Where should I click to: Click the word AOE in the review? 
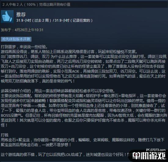pyautogui.click(x=76, y=71)
